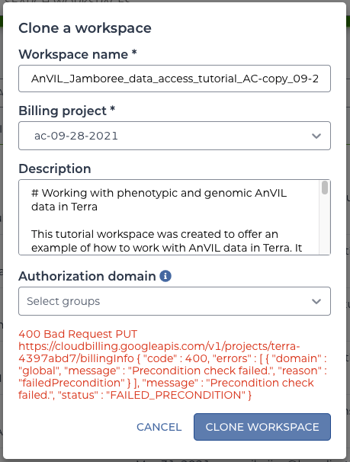Click the cloudbilling.googleapis.com URL in error
Screen dimensions: 350x462
[159, 352]
